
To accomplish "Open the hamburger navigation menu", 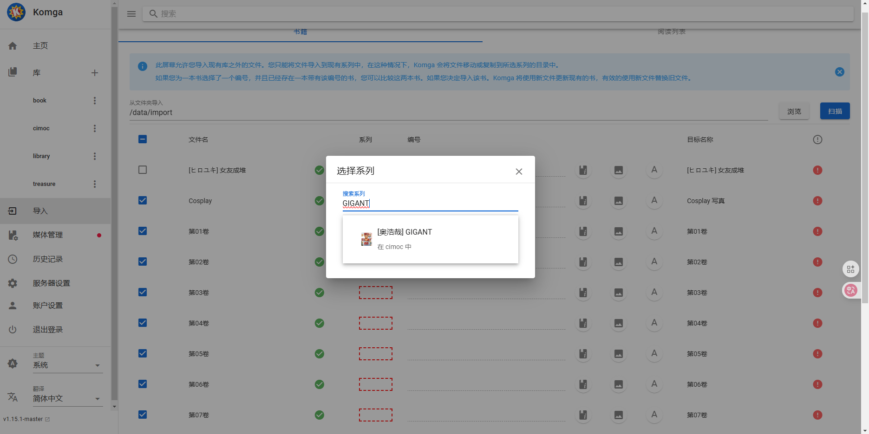I will point(131,14).
